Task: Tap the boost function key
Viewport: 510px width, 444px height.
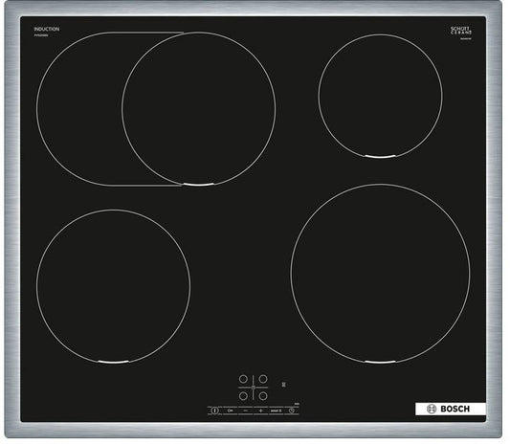Action: pyautogui.click(x=277, y=411)
